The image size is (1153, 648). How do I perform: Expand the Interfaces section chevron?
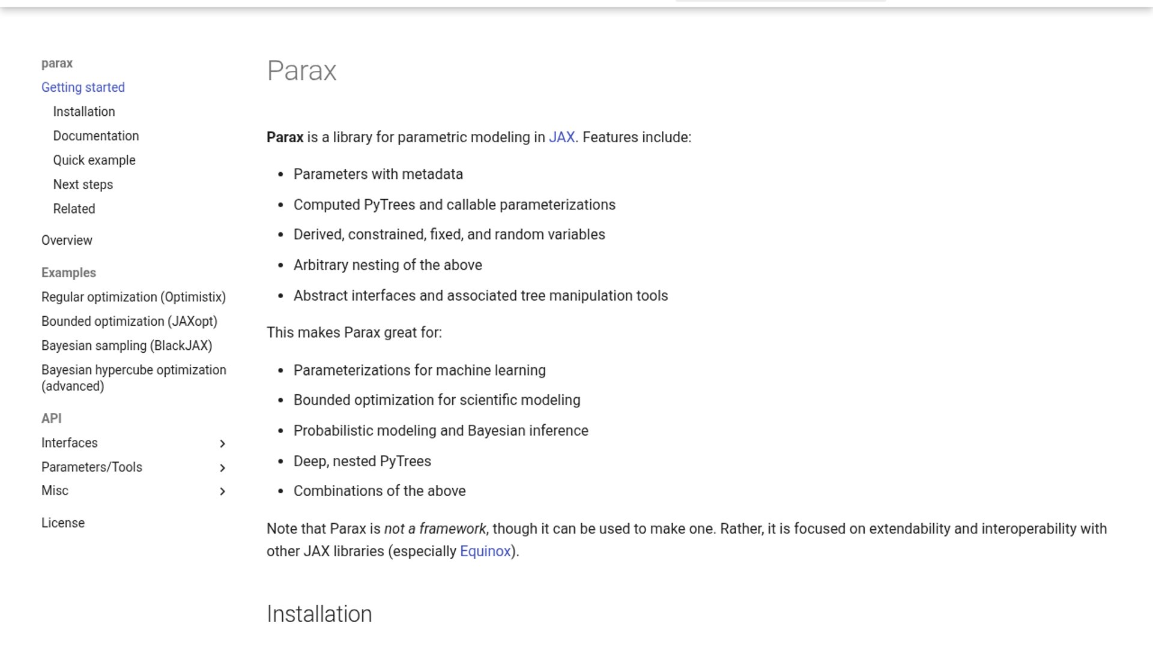[x=222, y=443]
